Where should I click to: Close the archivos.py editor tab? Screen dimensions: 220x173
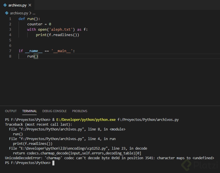point(30,5)
